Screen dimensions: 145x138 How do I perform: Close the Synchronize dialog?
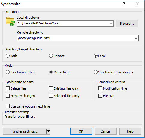click(x=137, y=4)
